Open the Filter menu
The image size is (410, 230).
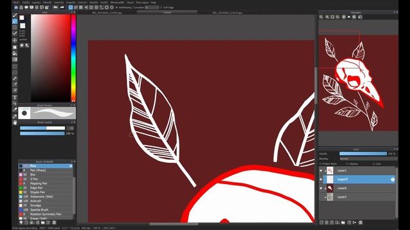47,3
